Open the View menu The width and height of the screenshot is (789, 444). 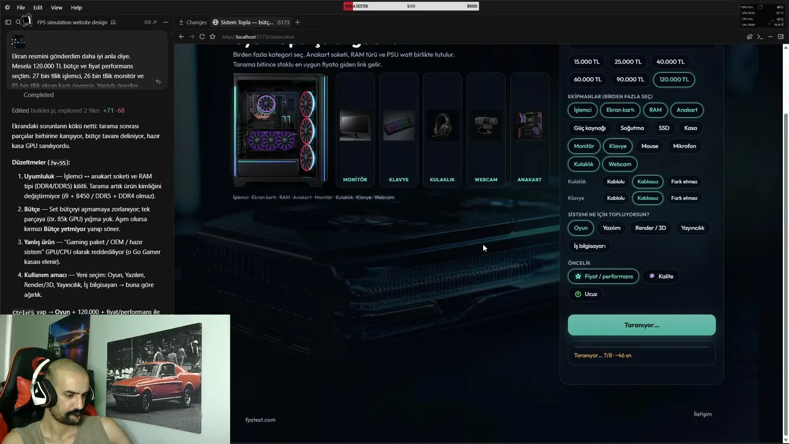pyautogui.click(x=57, y=7)
